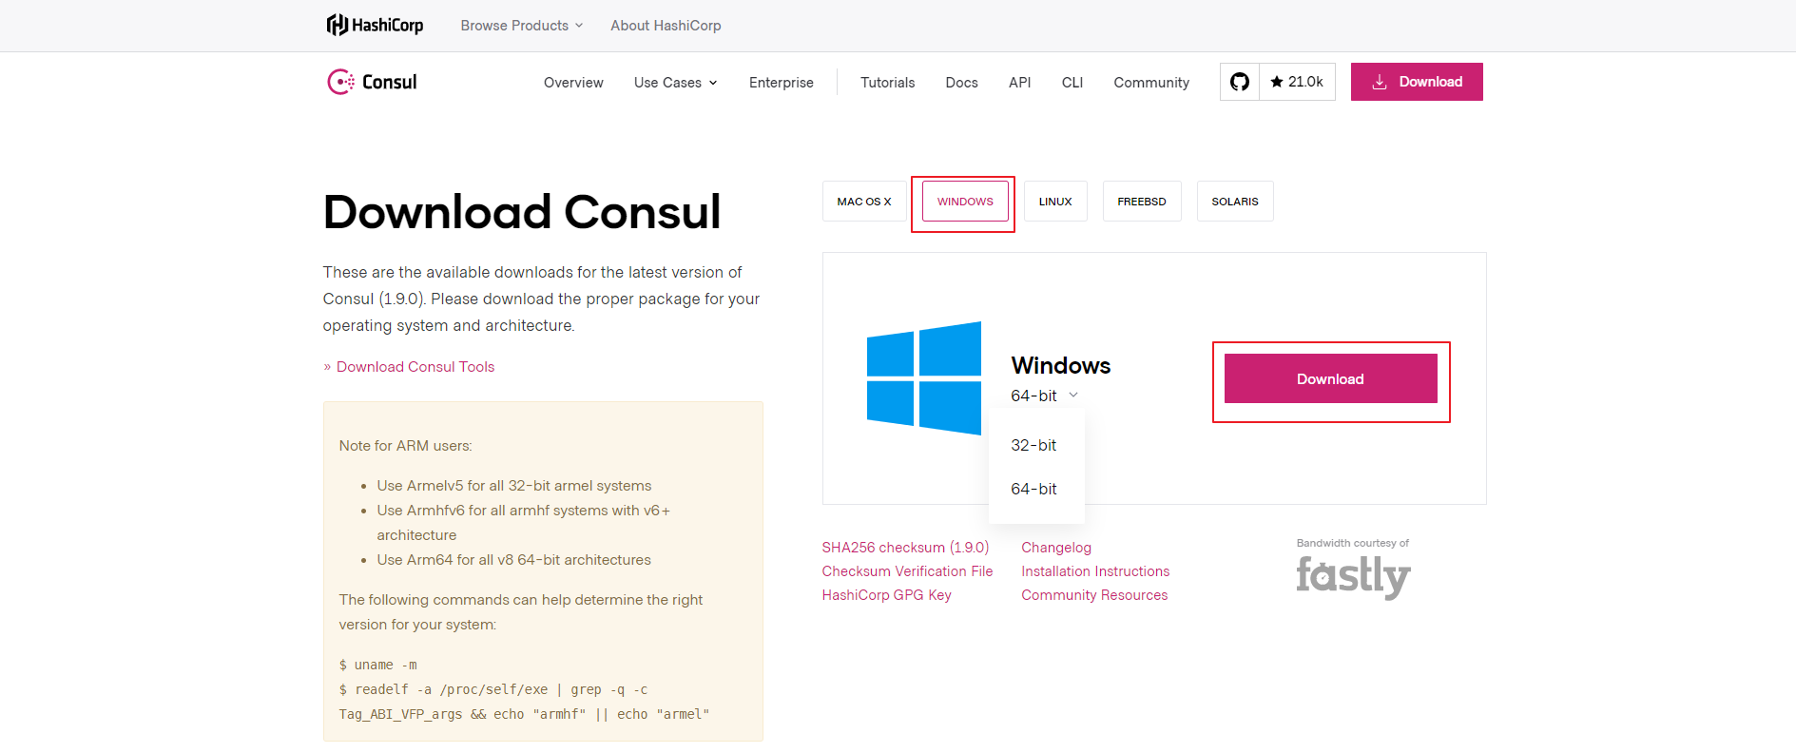This screenshot has height=753, width=1796.
Task: Open Community Resources link
Action: pos(1094,595)
